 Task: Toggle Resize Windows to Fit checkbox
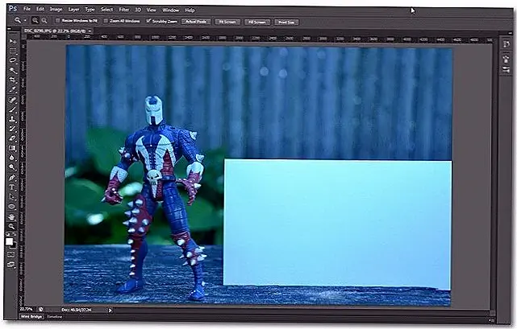(x=57, y=22)
